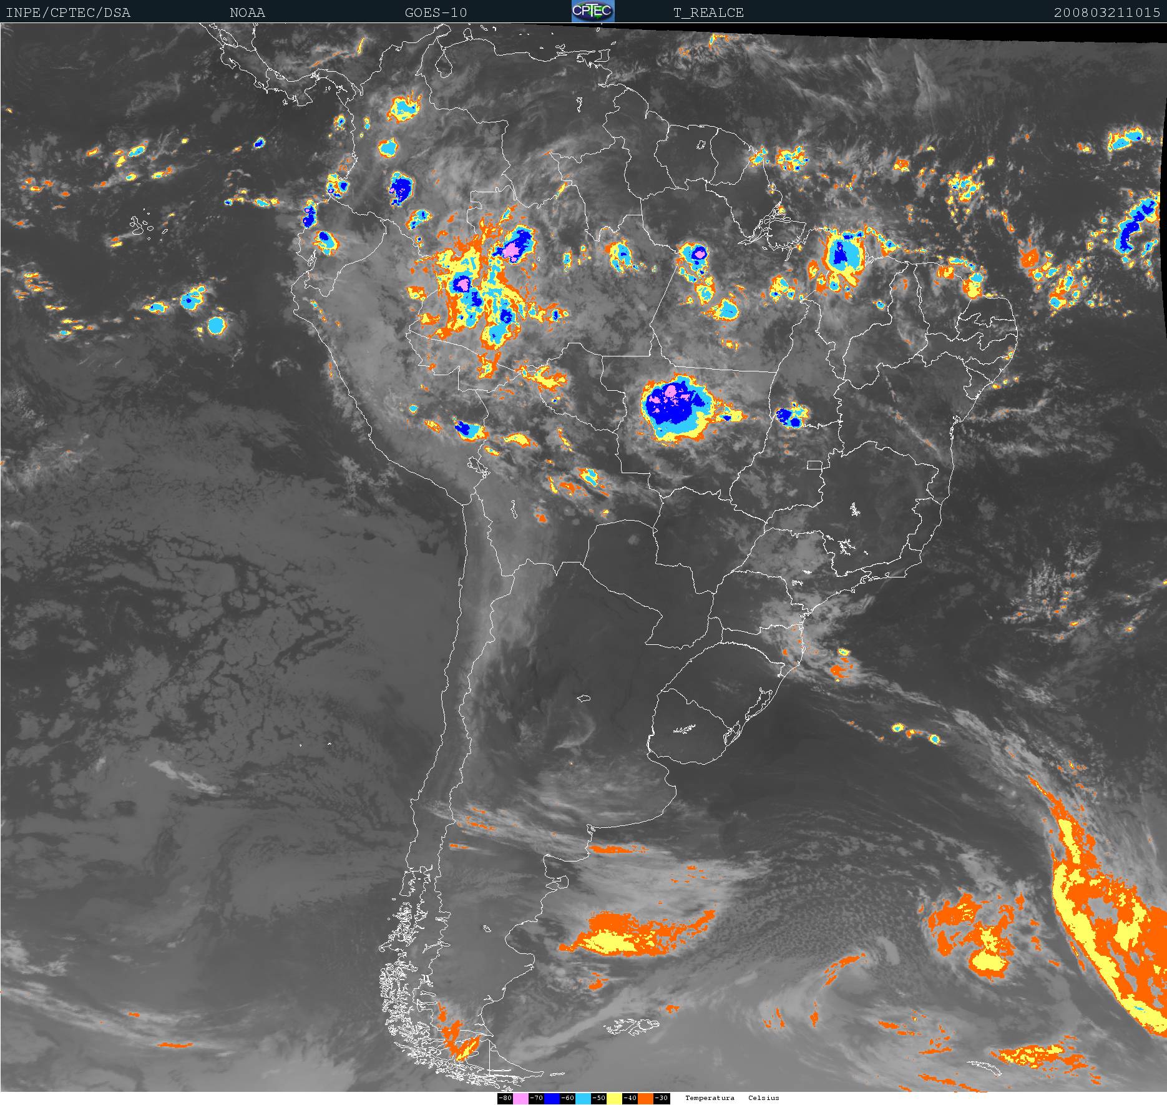Screen dimensions: 1167x1105
Task: Click the -50 legend value
Action: [598, 1098]
